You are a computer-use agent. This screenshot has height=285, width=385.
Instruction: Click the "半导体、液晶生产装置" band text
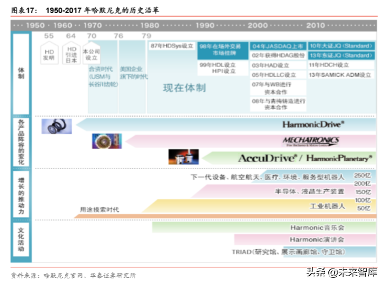click(310, 191)
